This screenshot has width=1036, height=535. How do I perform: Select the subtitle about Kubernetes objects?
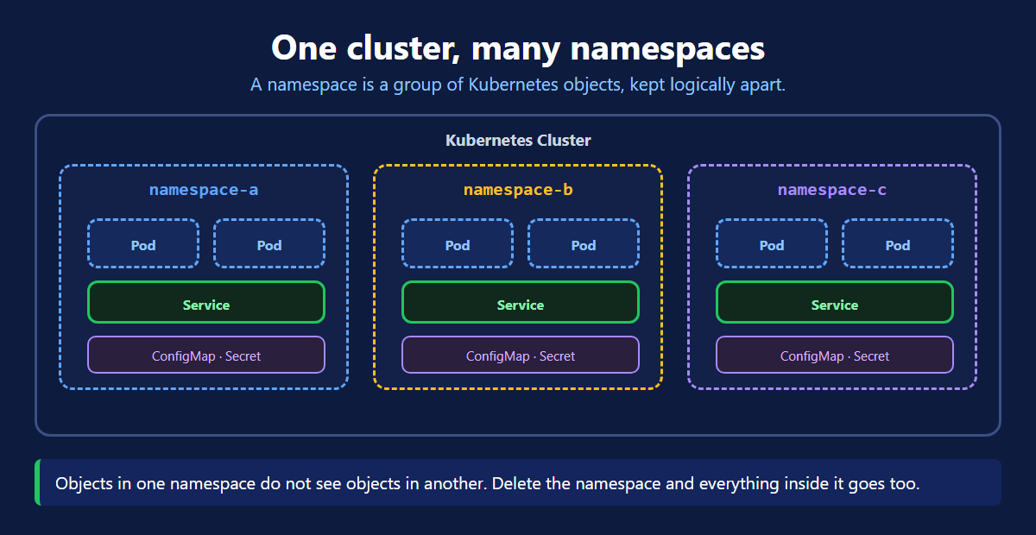click(x=518, y=85)
